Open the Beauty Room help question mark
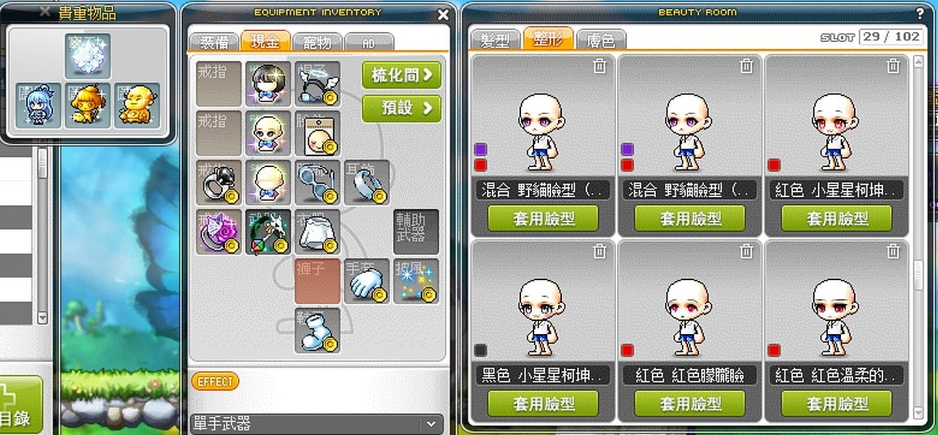 point(919,12)
